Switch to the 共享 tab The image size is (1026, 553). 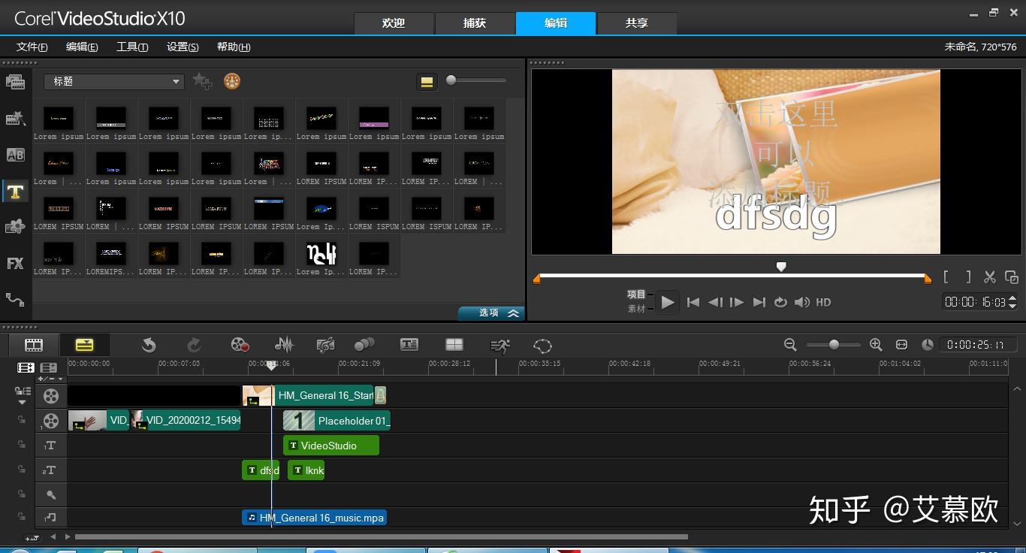point(637,23)
